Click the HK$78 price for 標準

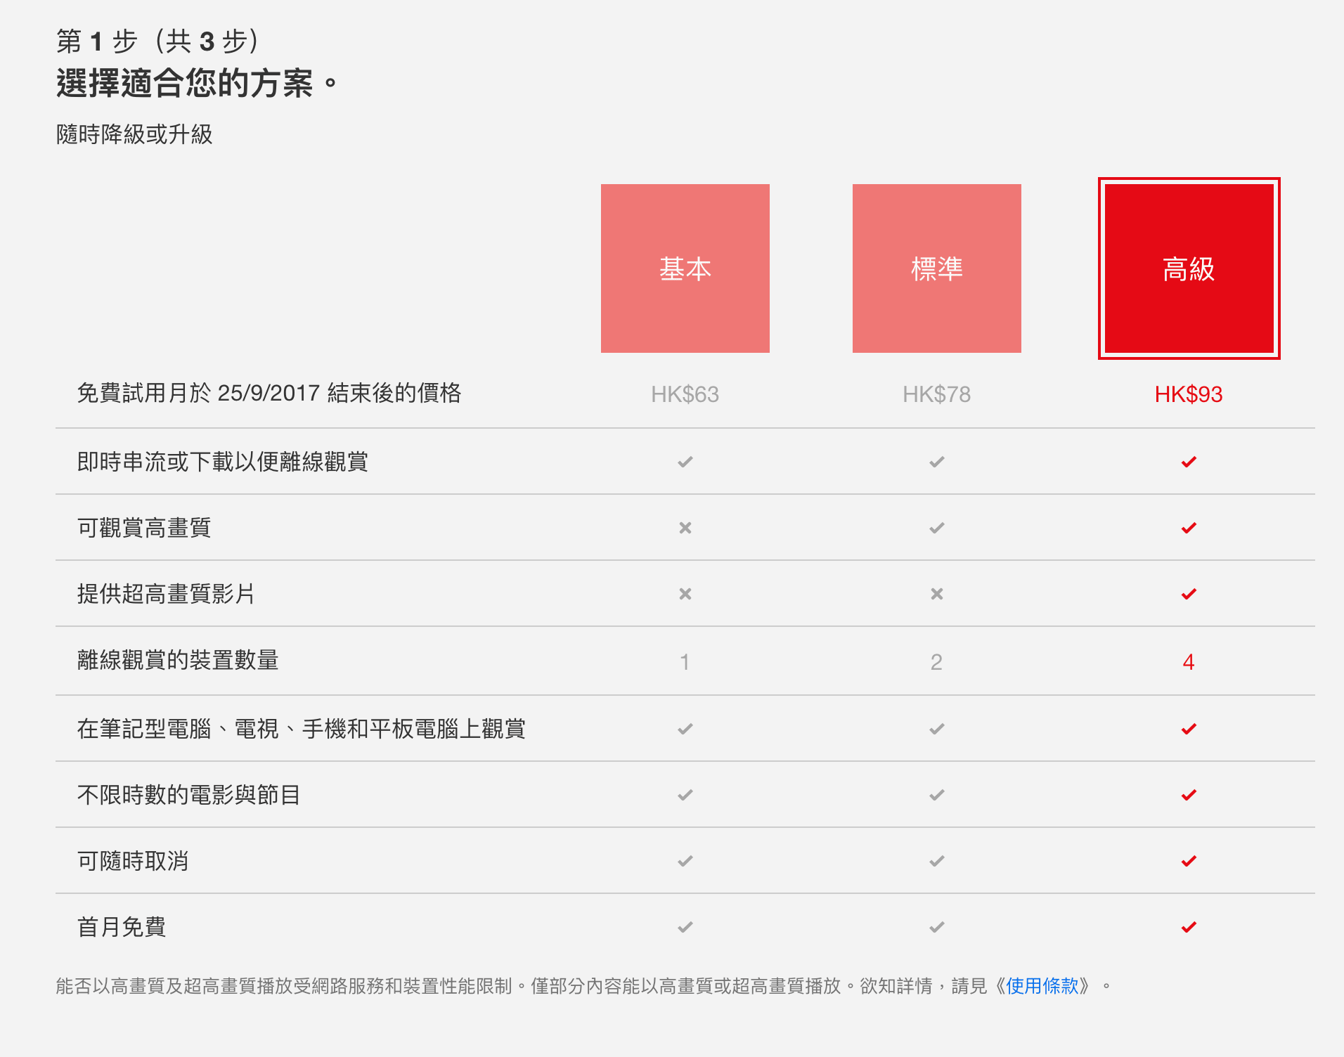point(936,394)
